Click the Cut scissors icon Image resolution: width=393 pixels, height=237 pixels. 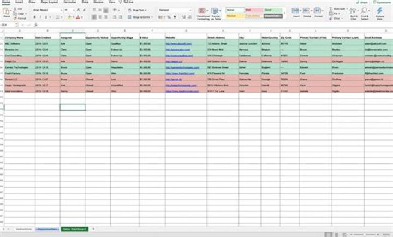pyautogui.click(x=15, y=9)
